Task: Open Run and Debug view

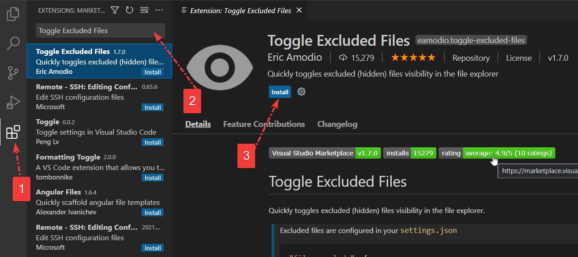Action: [x=13, y=102]
